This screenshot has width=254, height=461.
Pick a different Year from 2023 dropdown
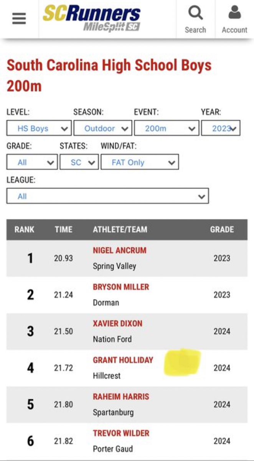[221, 128]
